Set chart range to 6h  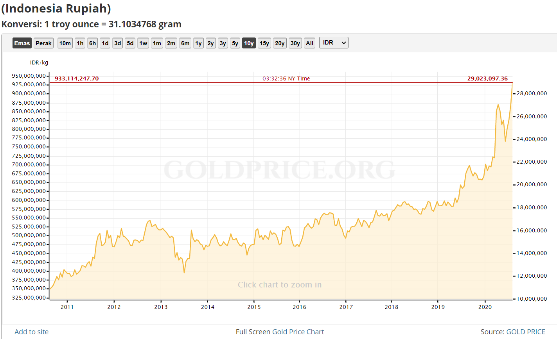tap(92, 43)
